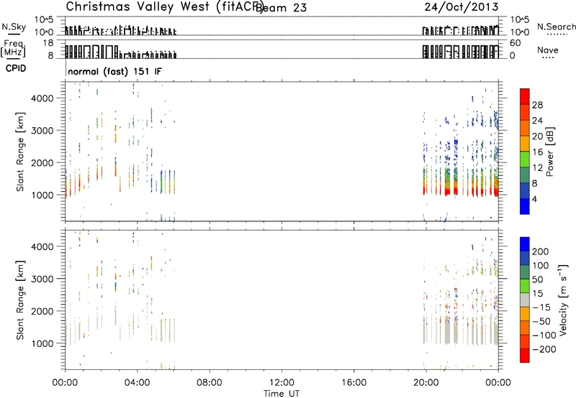
Task: Select the blue top segment of velocity color bar
Action: 525,244
